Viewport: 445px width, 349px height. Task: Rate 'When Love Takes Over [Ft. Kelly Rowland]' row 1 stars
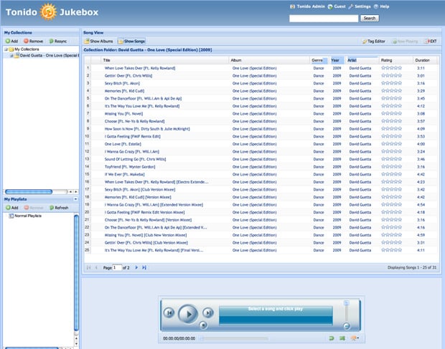pos(392,68)
